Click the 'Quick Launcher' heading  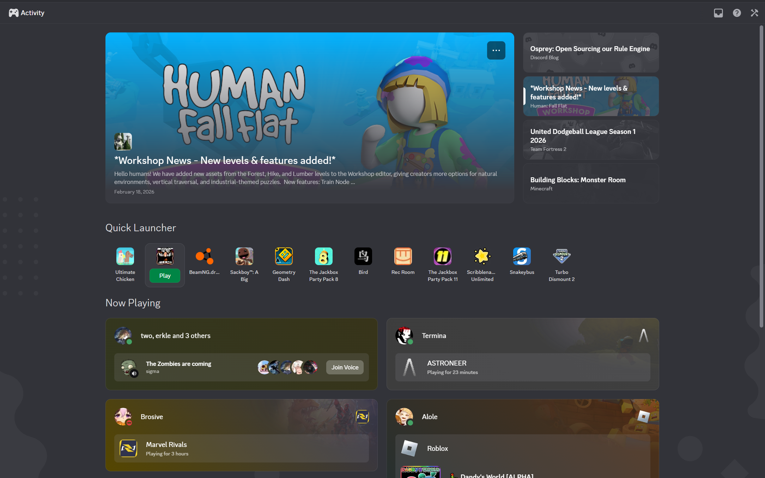[141, 228]
